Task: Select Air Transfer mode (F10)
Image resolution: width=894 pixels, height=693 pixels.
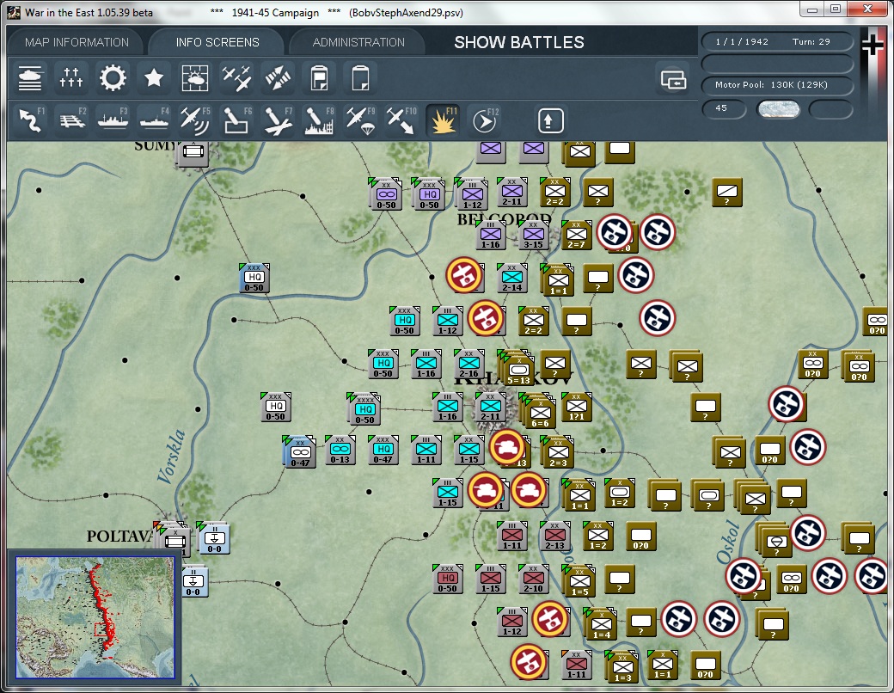Action: 401,120
